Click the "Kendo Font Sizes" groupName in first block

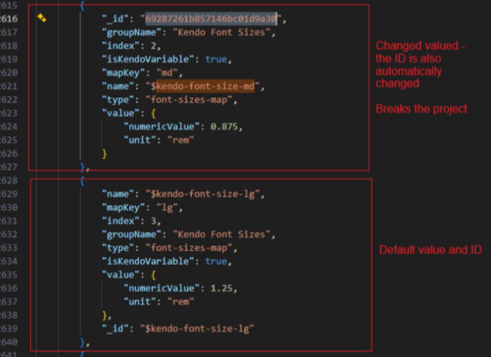pos(224,32)
